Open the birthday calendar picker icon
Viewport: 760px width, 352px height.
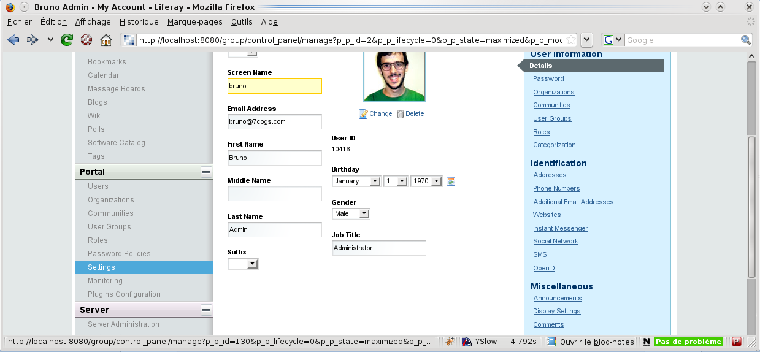click(451, 182)
